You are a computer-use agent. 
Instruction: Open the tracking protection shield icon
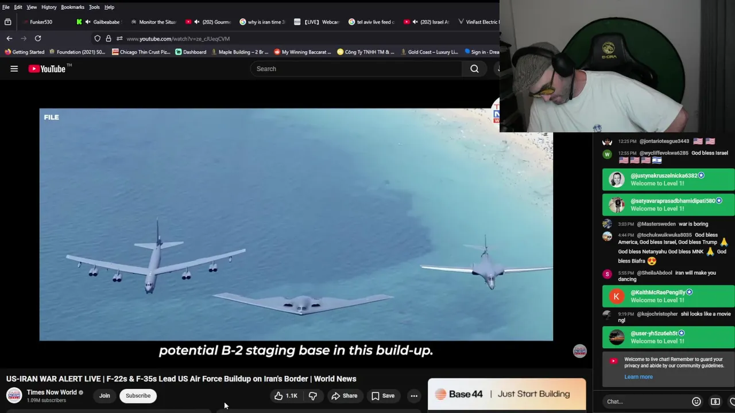click(x=98, y=38)
